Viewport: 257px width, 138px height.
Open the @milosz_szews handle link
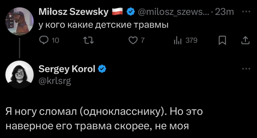173,12
